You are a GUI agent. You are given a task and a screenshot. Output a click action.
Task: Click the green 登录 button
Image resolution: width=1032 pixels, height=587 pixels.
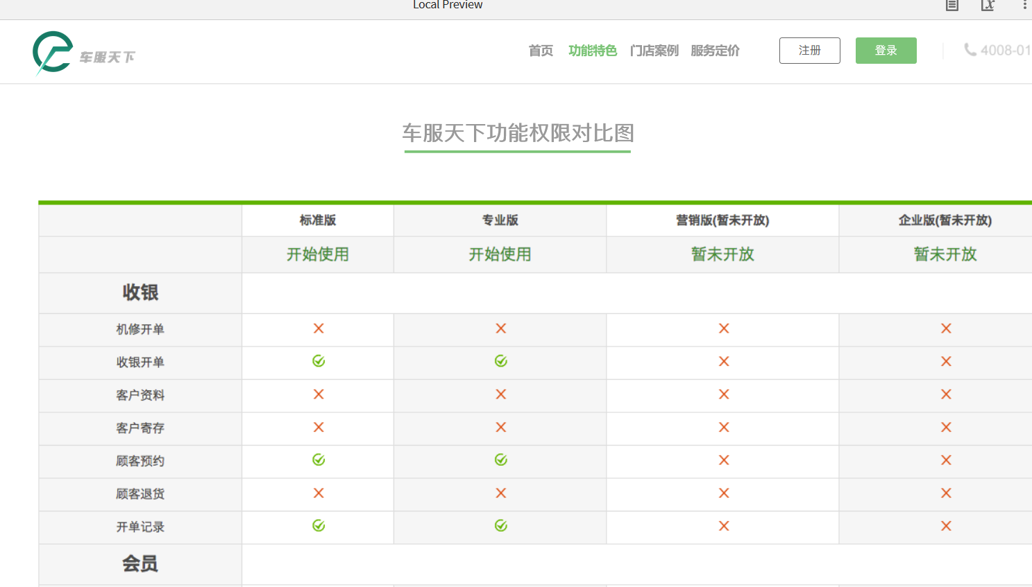pos(886,51)
